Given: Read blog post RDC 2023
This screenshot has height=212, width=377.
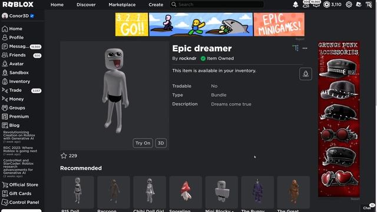Looking at the screenshot, I should pyautogui.click(x=20, y=151).
